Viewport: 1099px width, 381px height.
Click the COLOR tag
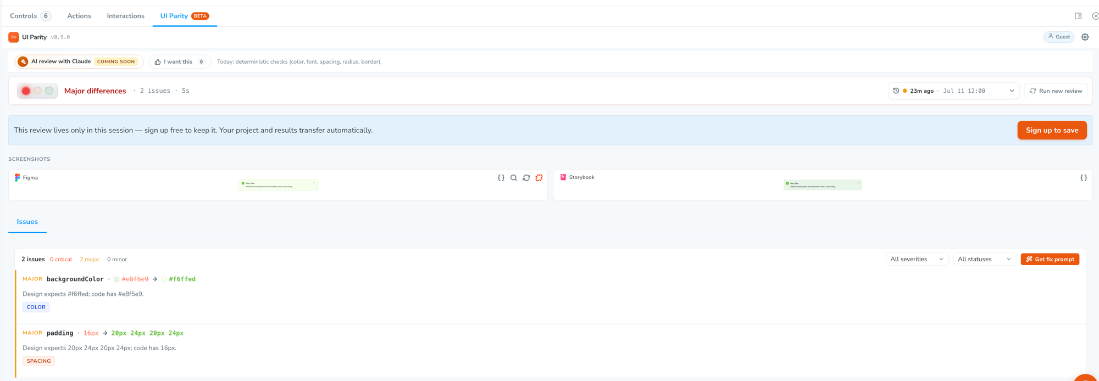tap(36, 307)
